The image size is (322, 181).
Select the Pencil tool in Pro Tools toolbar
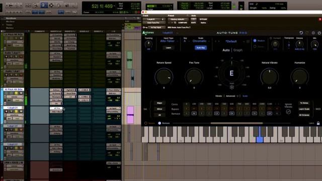[74, 5]
